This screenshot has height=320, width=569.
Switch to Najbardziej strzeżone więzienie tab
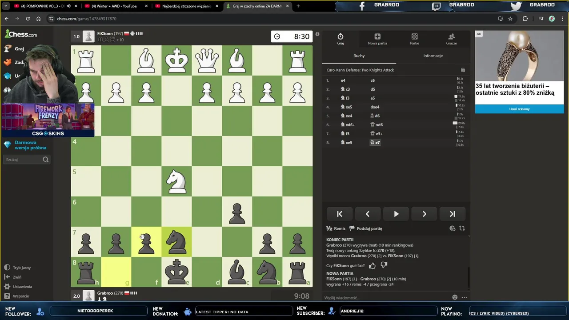pyautogui.click(x=186, y=6)
